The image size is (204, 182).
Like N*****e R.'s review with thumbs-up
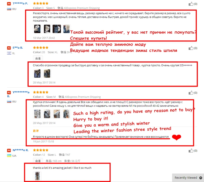[191, 151]
